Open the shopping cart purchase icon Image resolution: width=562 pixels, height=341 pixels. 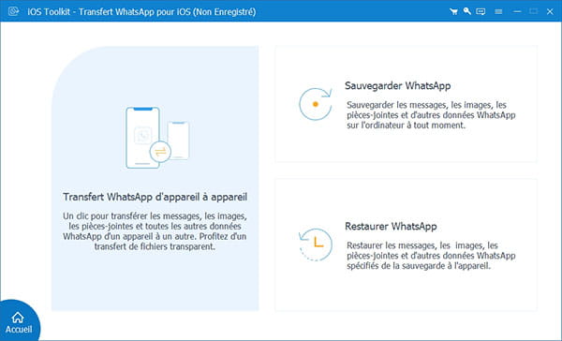pyautogui.click(x=453, y=11)
